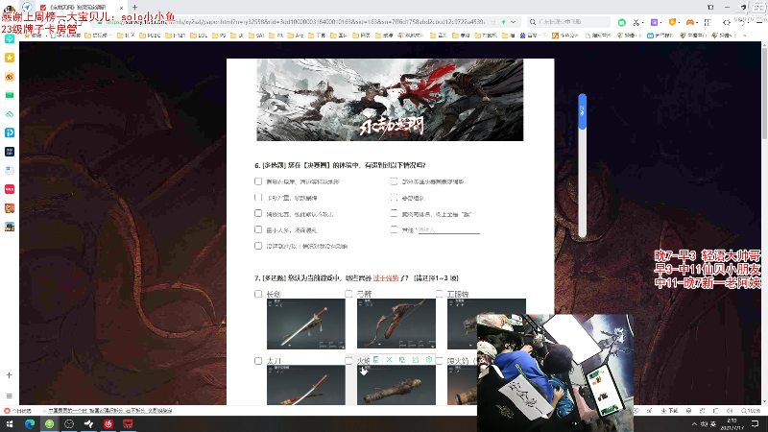Click the grid apps icon in toolbar
This screenshot has height=432, width=768.
click(708, 22)
